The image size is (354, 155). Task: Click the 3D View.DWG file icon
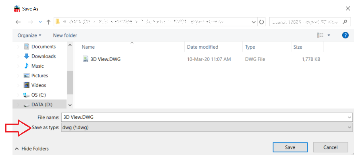click(x=85, y=59)
